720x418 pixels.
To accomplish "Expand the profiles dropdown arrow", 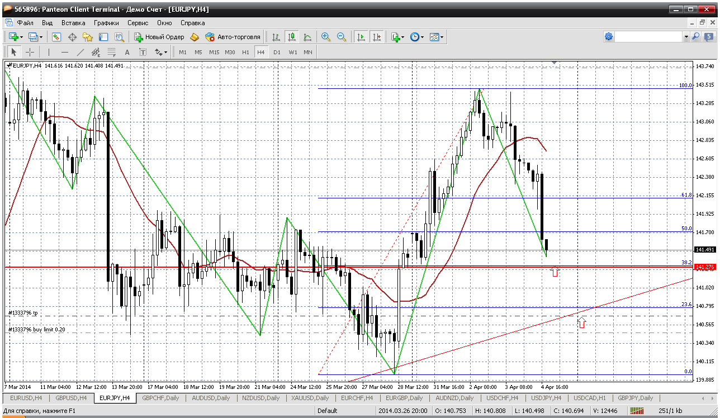I will [x=41, y=37].
